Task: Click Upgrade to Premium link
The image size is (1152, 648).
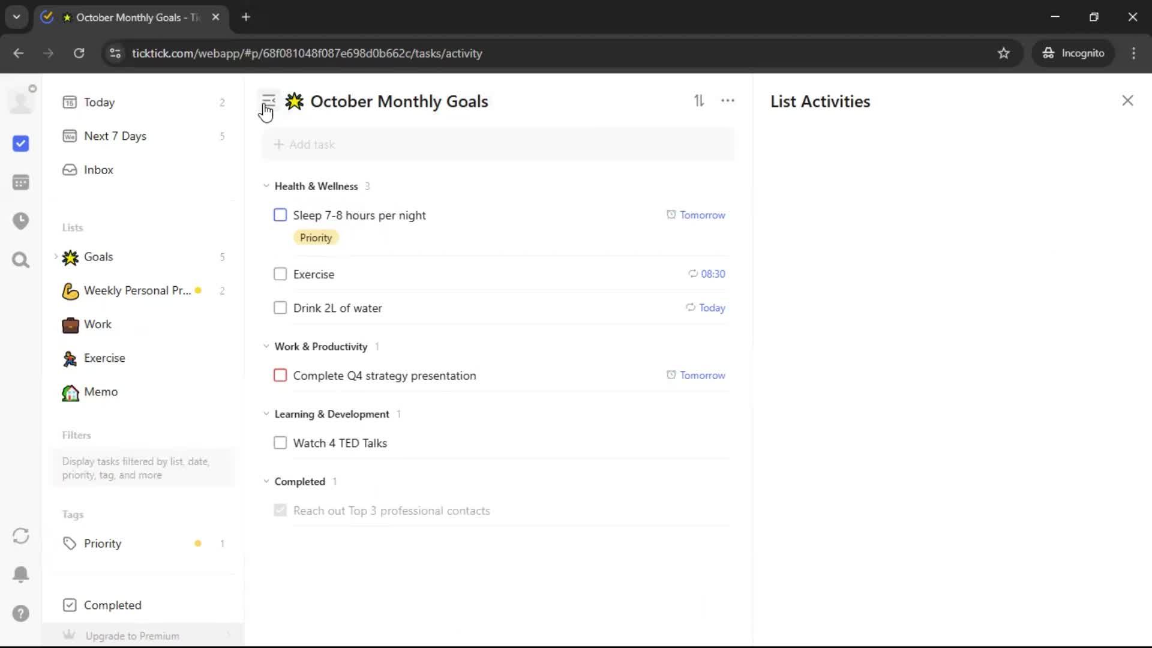Action: (132, 635)
